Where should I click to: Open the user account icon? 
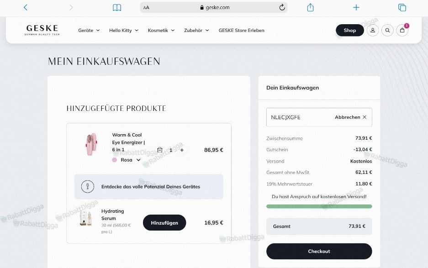(x=373, y=31)
